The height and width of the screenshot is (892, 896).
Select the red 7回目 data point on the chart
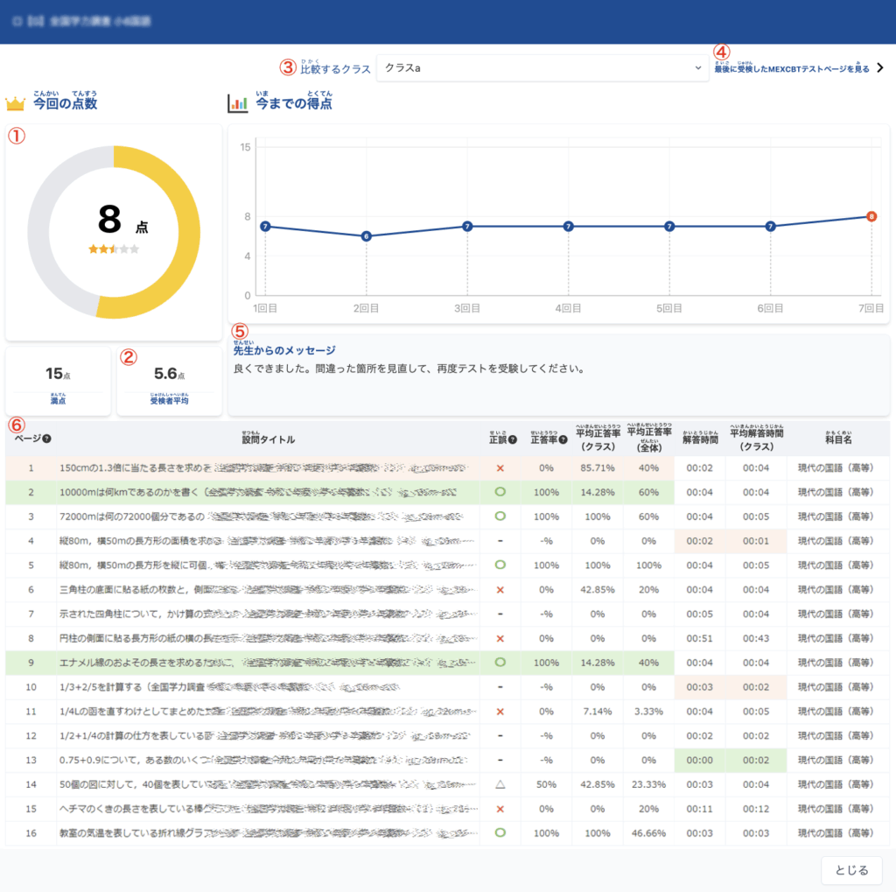coord(871,216)
